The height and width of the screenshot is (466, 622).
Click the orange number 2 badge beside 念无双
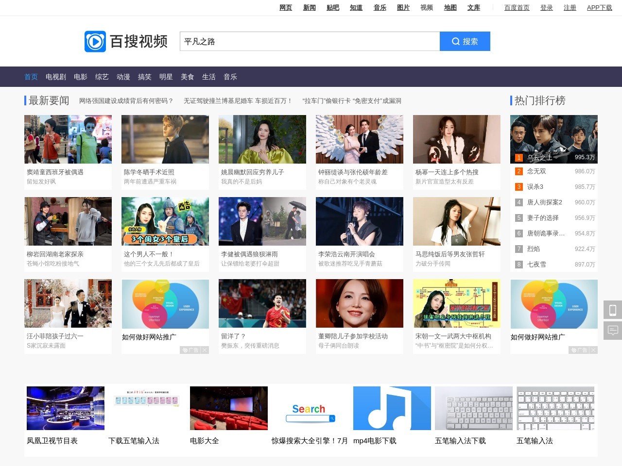(x=518, y=171)
